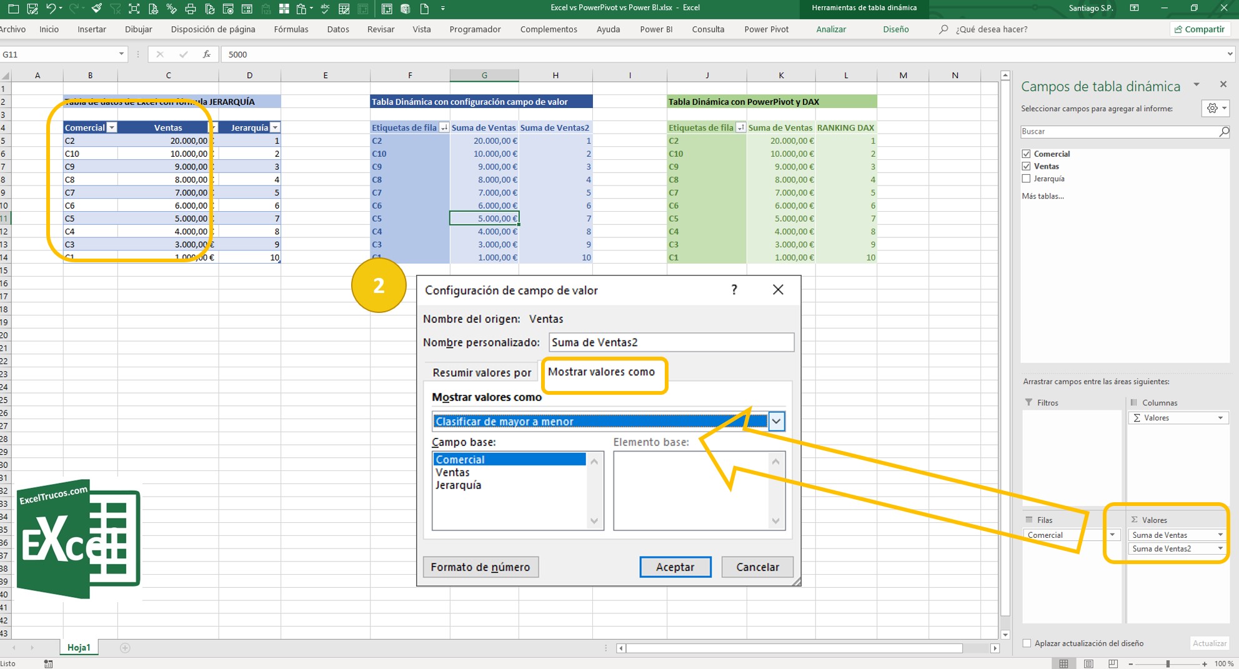Click the Formato de número button
Image resolution: width=1239 pixels, height=669 pixels.
480,567
